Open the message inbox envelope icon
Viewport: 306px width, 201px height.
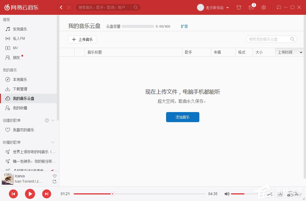(251, 7)
